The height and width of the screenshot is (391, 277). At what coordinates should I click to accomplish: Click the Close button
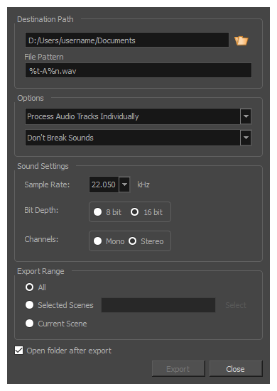235,368
